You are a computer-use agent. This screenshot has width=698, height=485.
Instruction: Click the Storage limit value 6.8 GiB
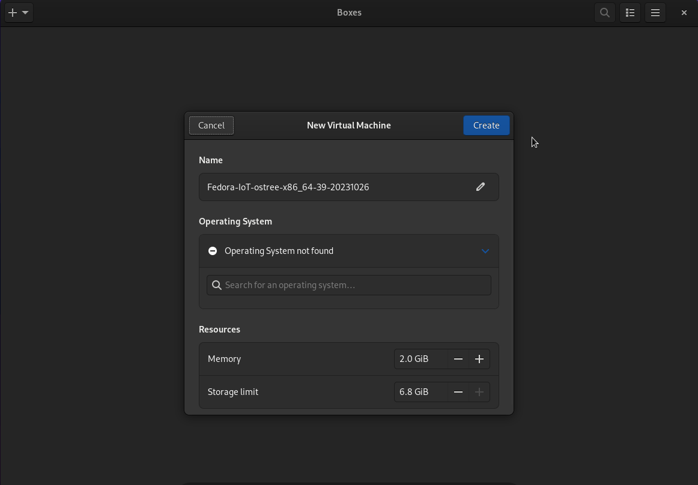414,392
